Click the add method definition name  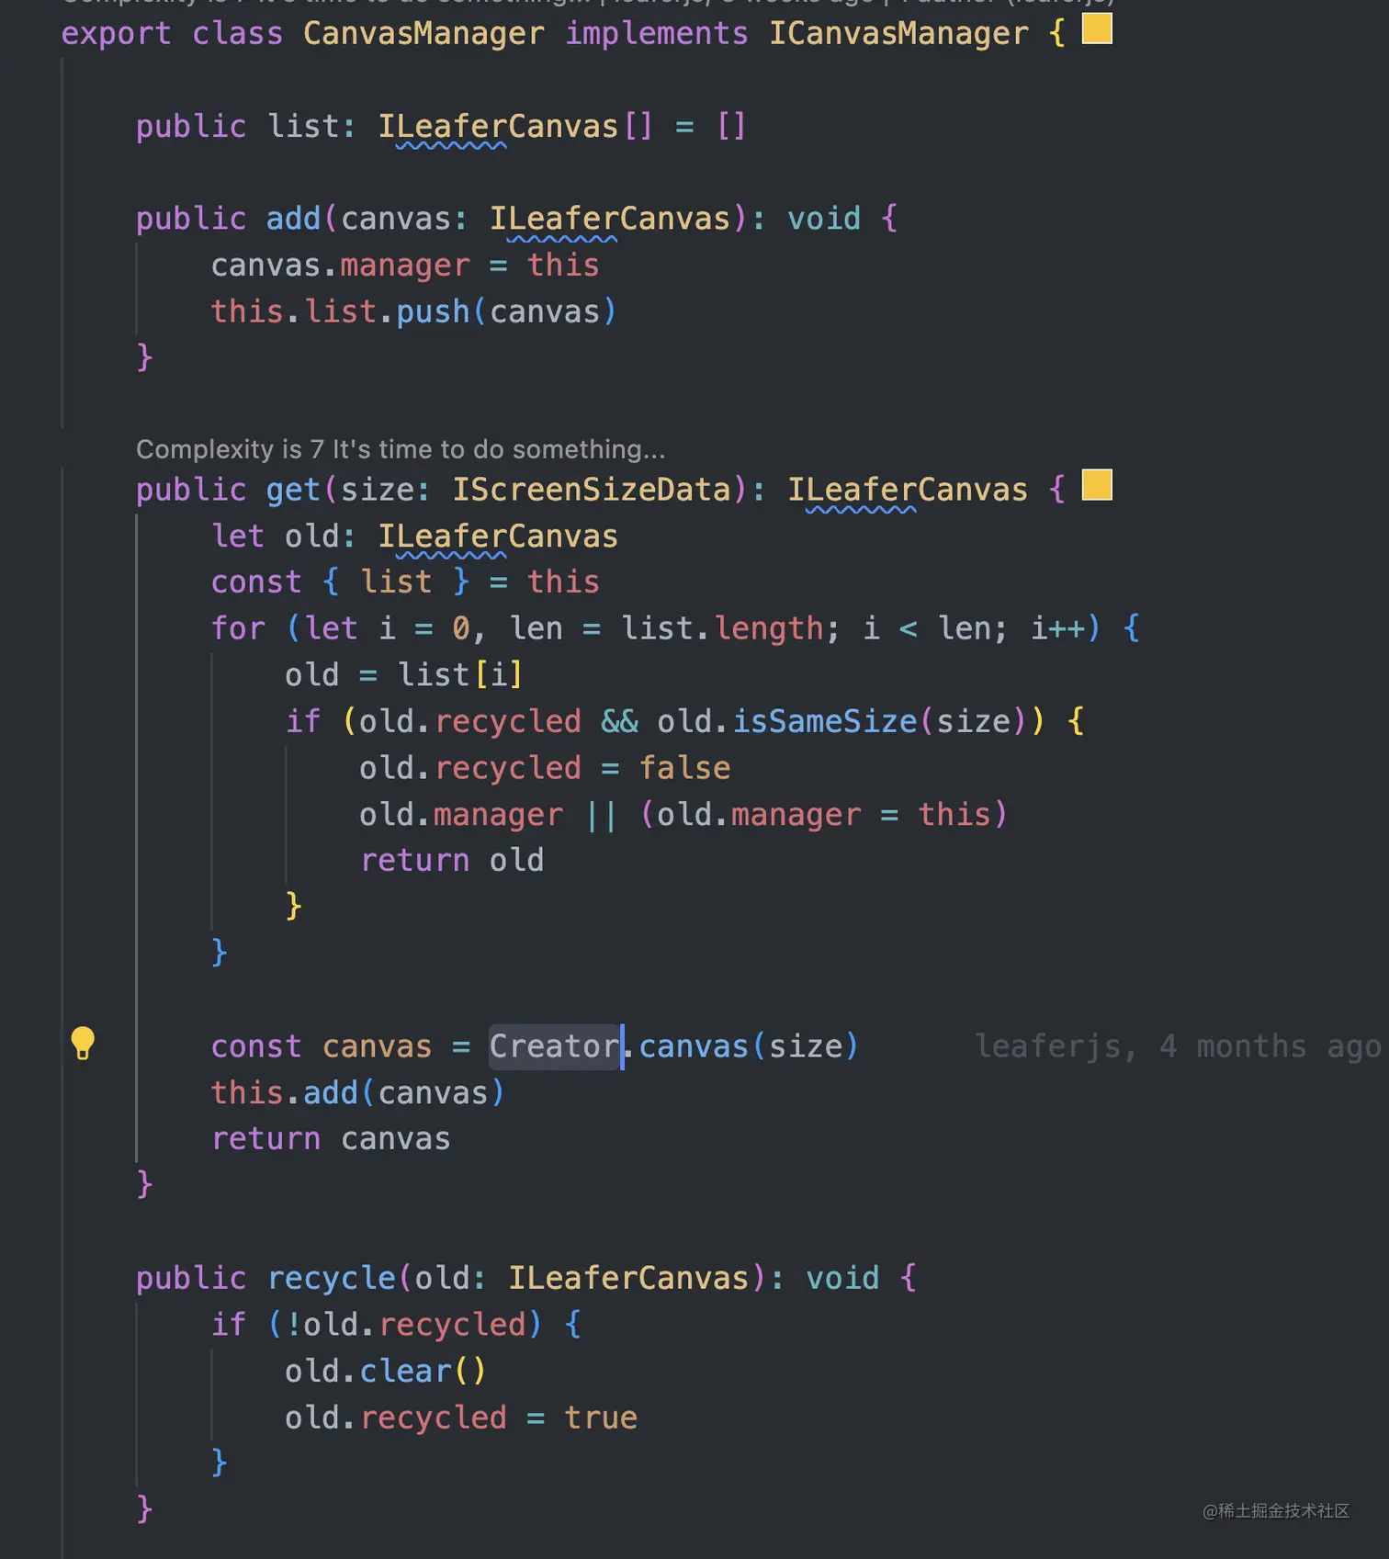click(293, 219)
